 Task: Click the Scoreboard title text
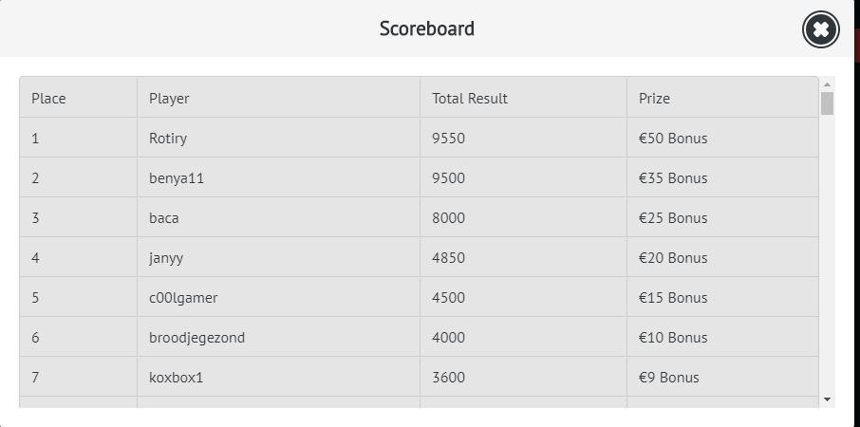coord(427,28)
